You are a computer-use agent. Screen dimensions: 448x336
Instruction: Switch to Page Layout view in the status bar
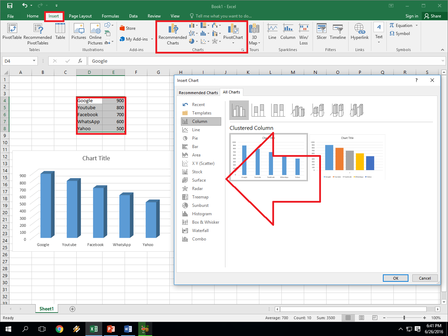tap(362, 318)
